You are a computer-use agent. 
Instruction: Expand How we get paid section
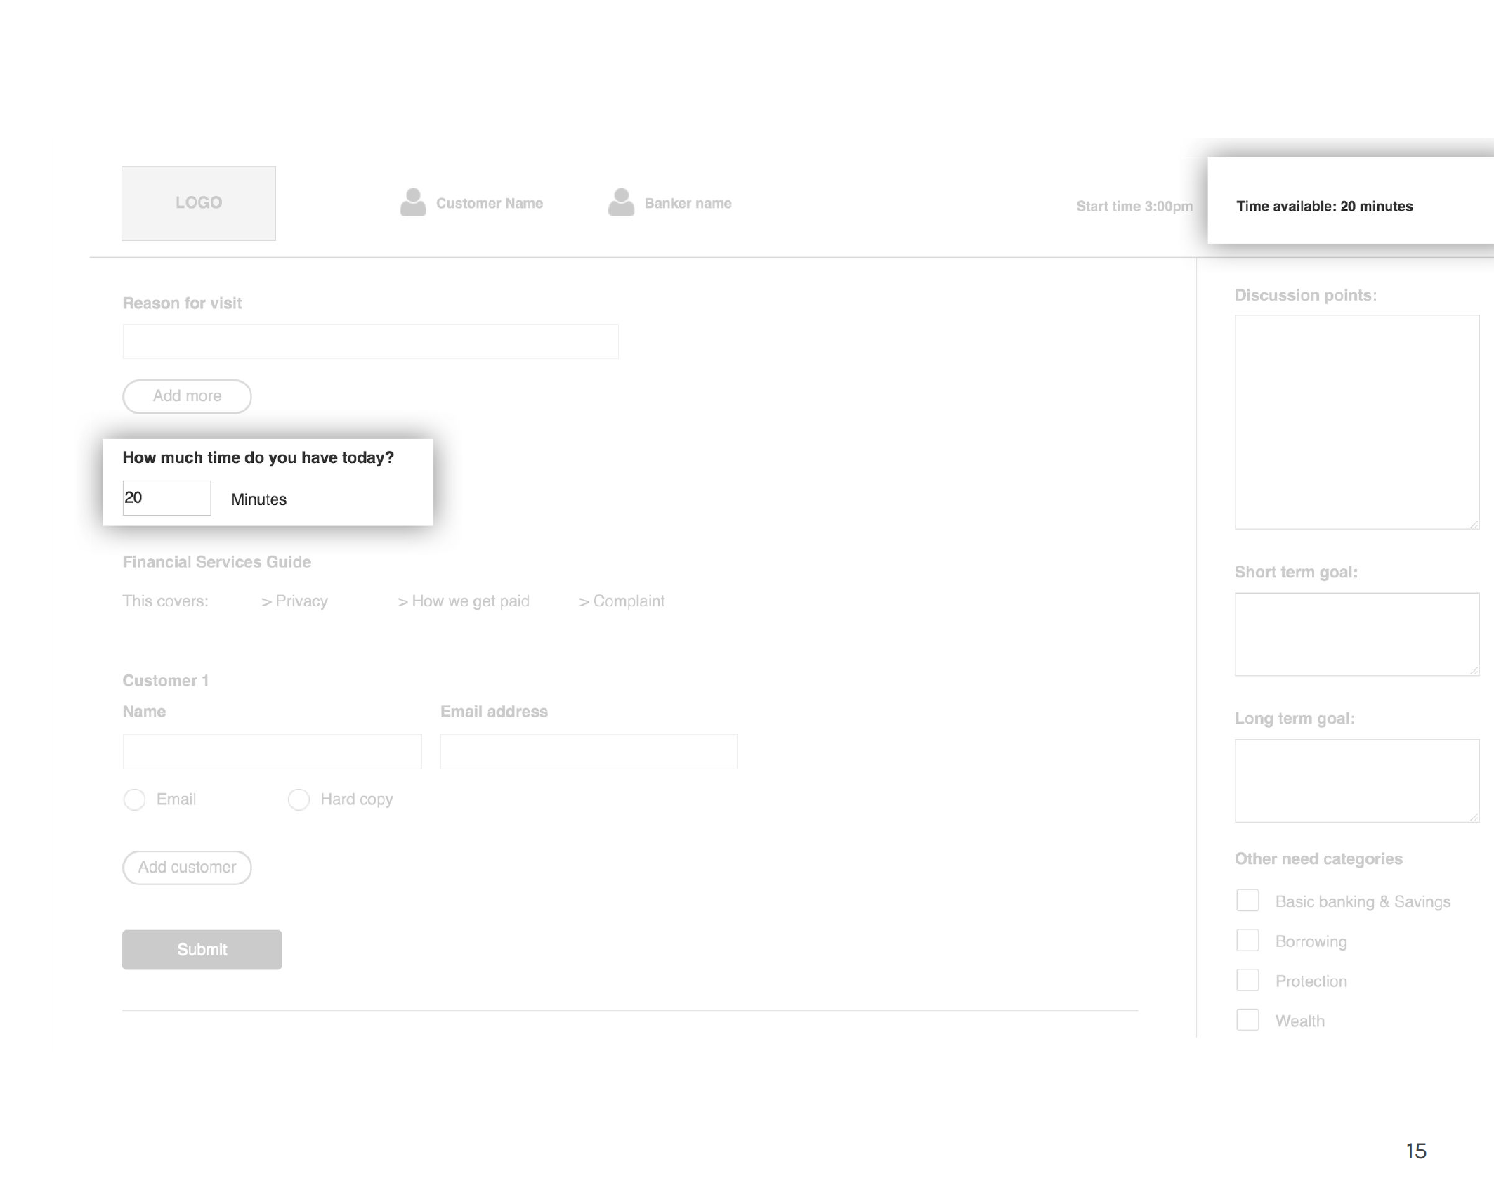click(464, 601)
